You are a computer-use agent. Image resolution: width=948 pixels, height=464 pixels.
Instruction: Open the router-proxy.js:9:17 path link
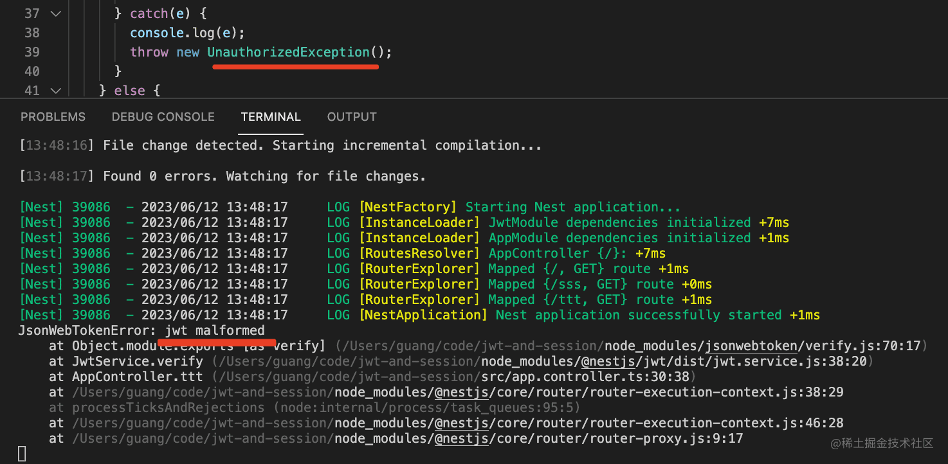point(538,438)
